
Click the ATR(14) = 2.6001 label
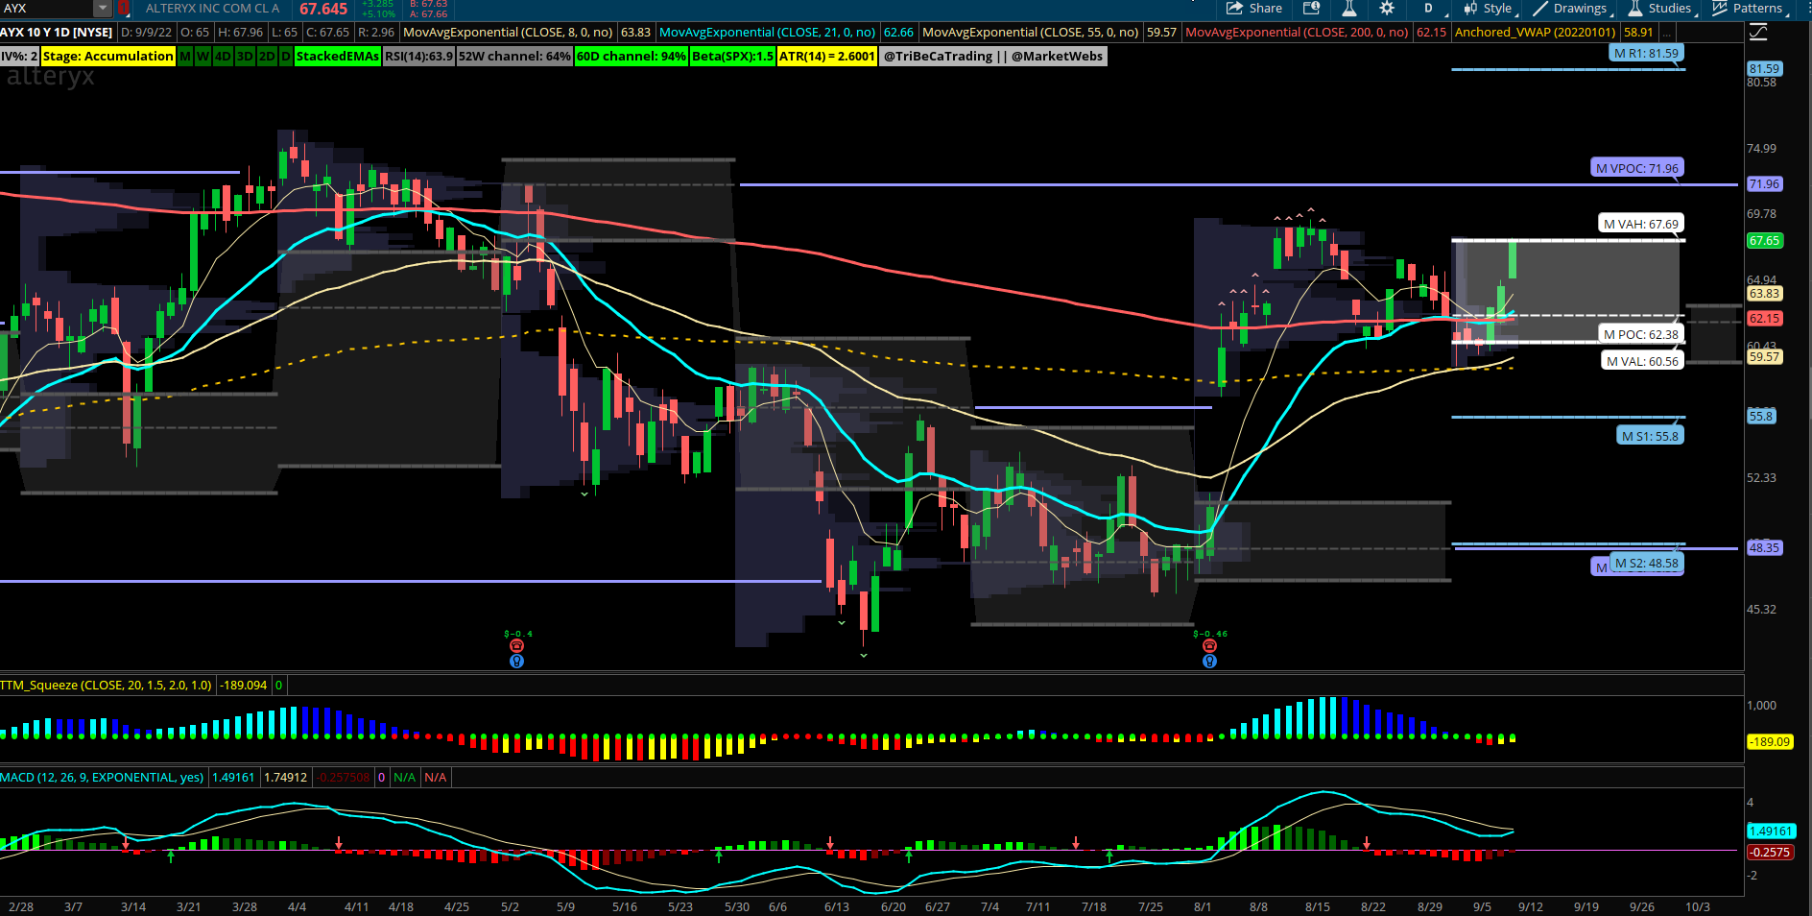[x=826, y=57]
